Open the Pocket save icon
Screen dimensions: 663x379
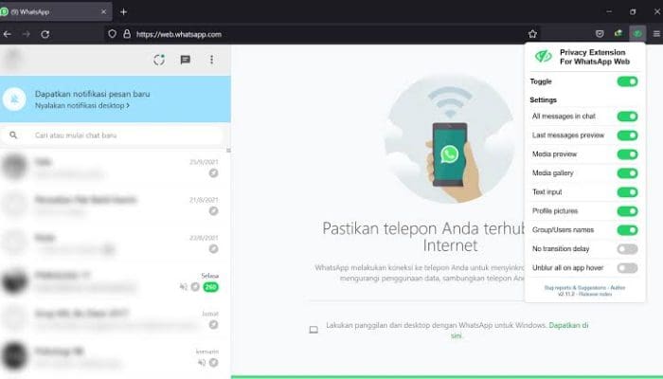(x=600, y=34)
